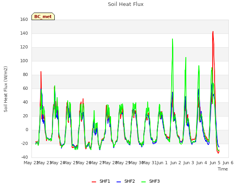Click the Soil Heat Flux chart title
This screenshot has height=189, width=252.
[x=126, y=4]
